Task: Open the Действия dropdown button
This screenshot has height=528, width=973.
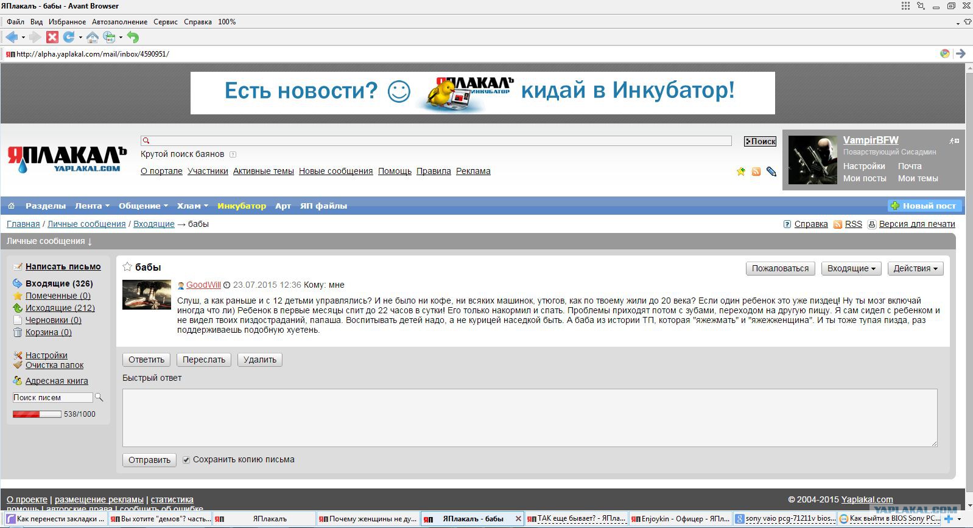Action: click(916, 268)
